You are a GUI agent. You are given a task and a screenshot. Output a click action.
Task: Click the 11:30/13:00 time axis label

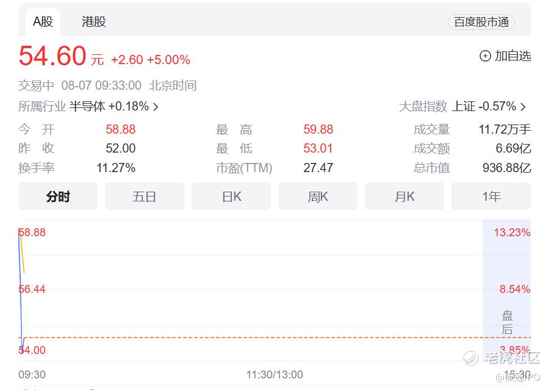pyautogui.click(x=275, y=375)
